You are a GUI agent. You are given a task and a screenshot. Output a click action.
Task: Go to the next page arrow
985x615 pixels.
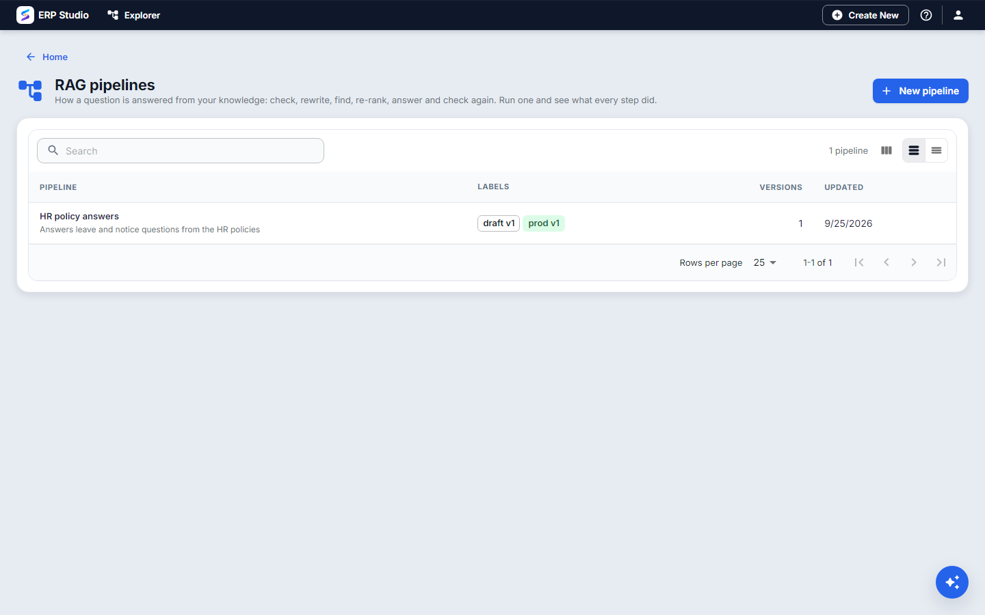click(x=914, y=262)
